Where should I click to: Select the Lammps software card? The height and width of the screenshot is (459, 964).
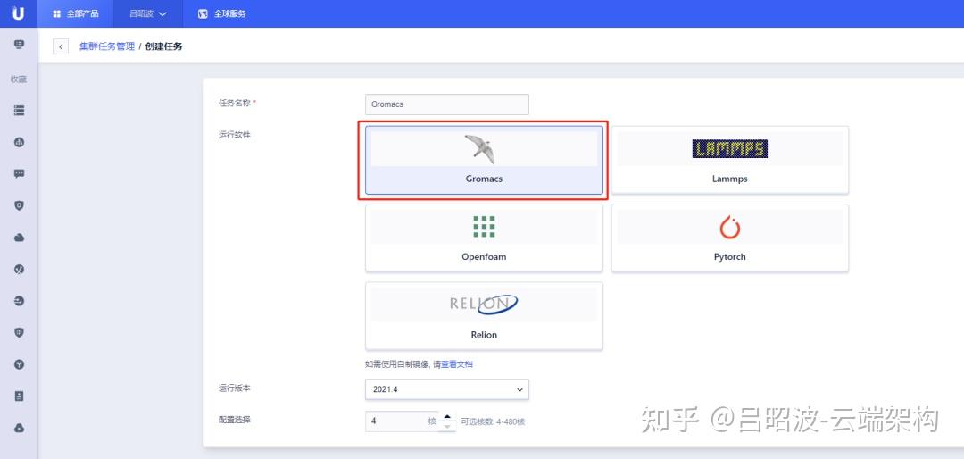(730, 160)
